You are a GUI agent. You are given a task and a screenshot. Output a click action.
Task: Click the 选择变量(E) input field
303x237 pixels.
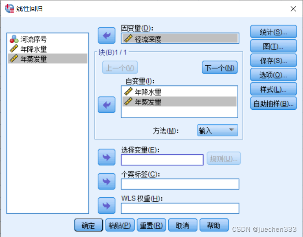162,159
